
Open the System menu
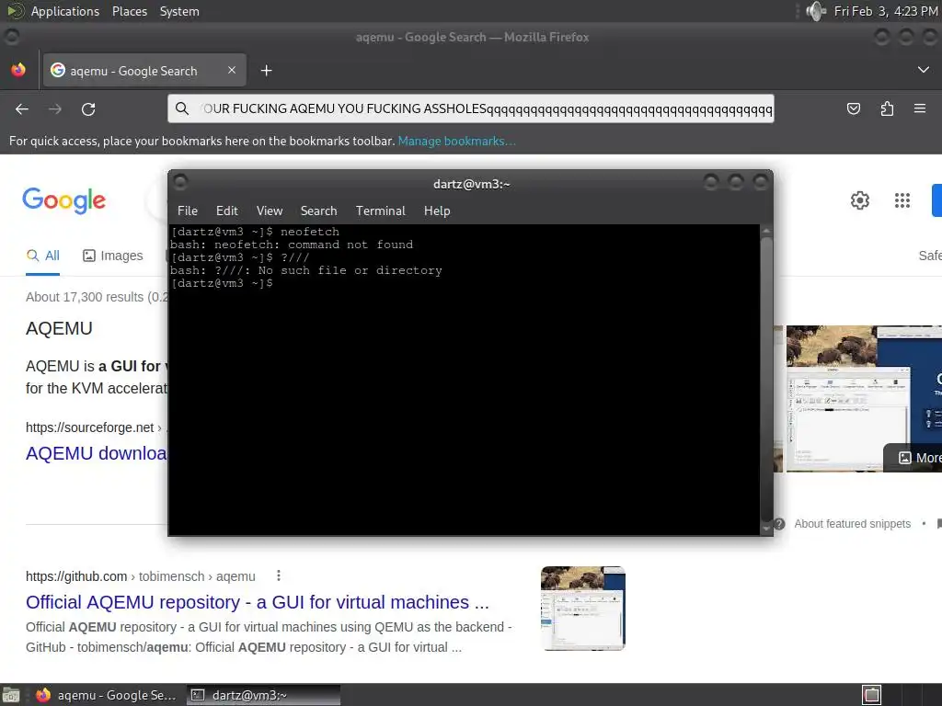[x=179, y=11]
